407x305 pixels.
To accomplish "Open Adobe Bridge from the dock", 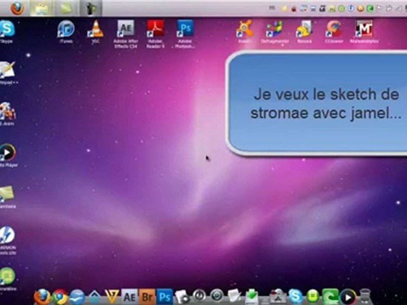I will pyautogui.click(x=147, y=297).
